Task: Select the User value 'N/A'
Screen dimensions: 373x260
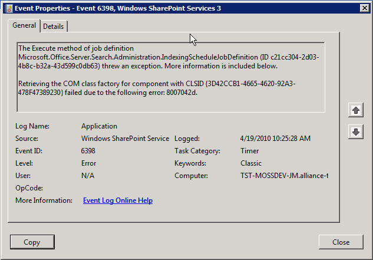Action: 88,176
